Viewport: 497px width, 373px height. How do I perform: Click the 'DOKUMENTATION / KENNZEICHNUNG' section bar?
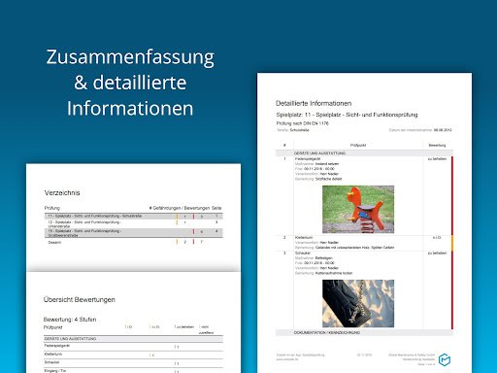364,332
